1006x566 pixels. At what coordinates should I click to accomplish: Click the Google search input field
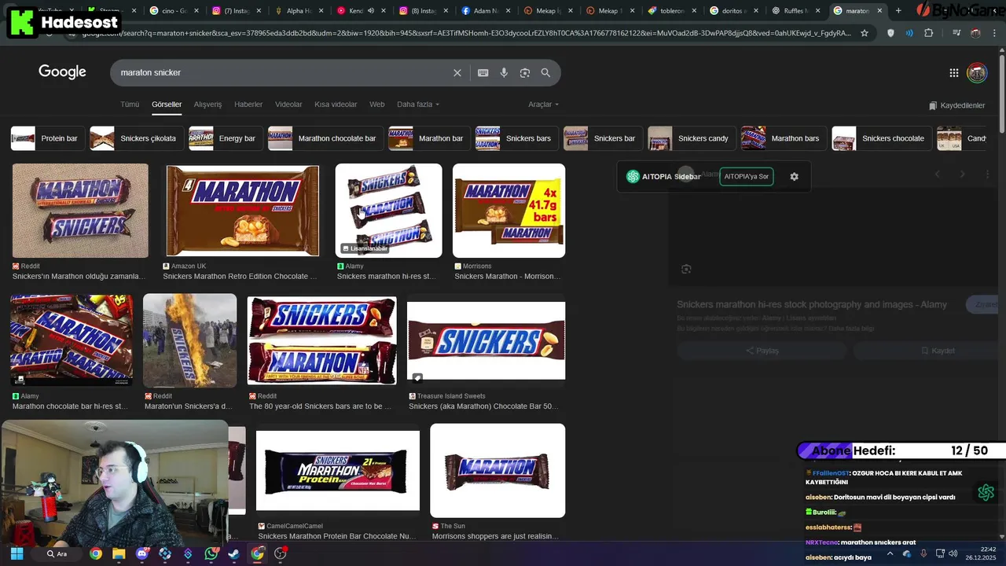tap(283, 72)
